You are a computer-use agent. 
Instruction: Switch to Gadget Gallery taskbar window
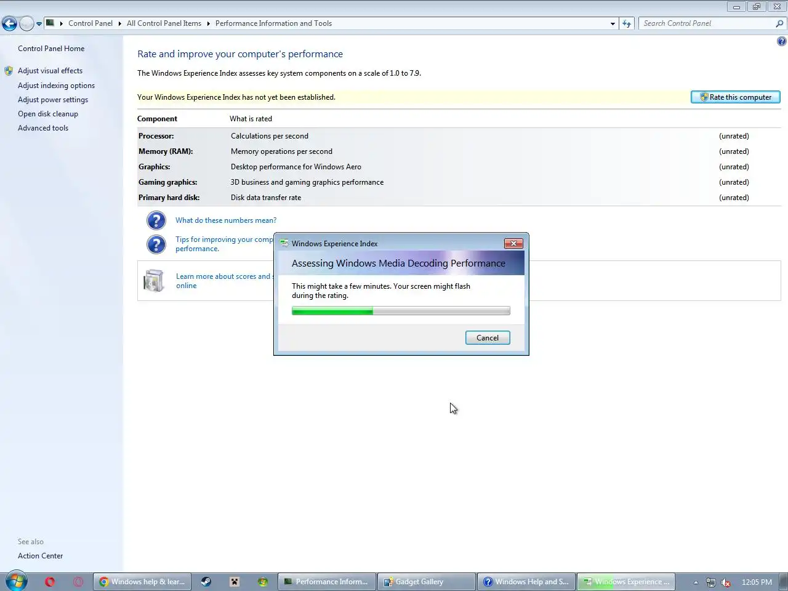click(427, 582)
